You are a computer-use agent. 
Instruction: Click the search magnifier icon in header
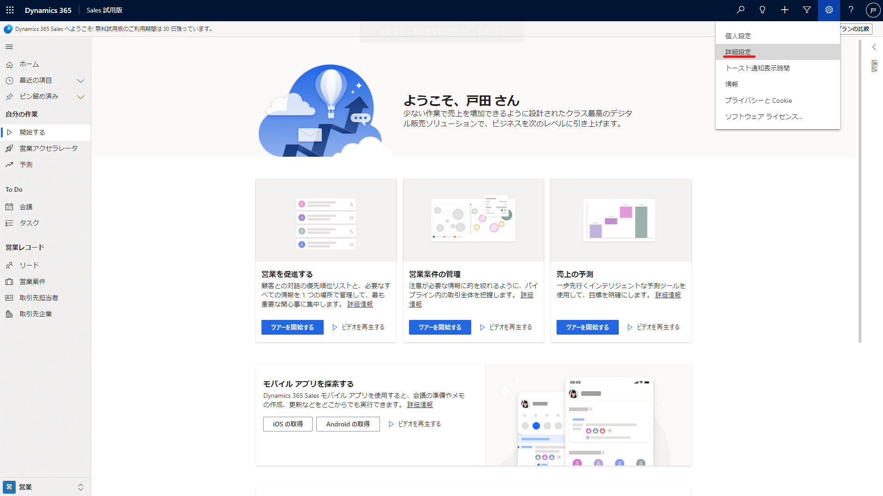pos(741,10)
